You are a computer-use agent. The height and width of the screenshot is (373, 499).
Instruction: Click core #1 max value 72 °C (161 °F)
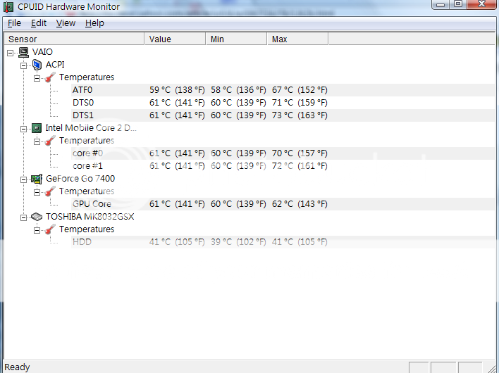(x=300, y=166)
